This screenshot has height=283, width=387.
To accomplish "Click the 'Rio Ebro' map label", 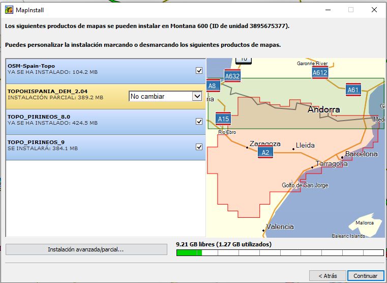I will [x=227, y=132].
